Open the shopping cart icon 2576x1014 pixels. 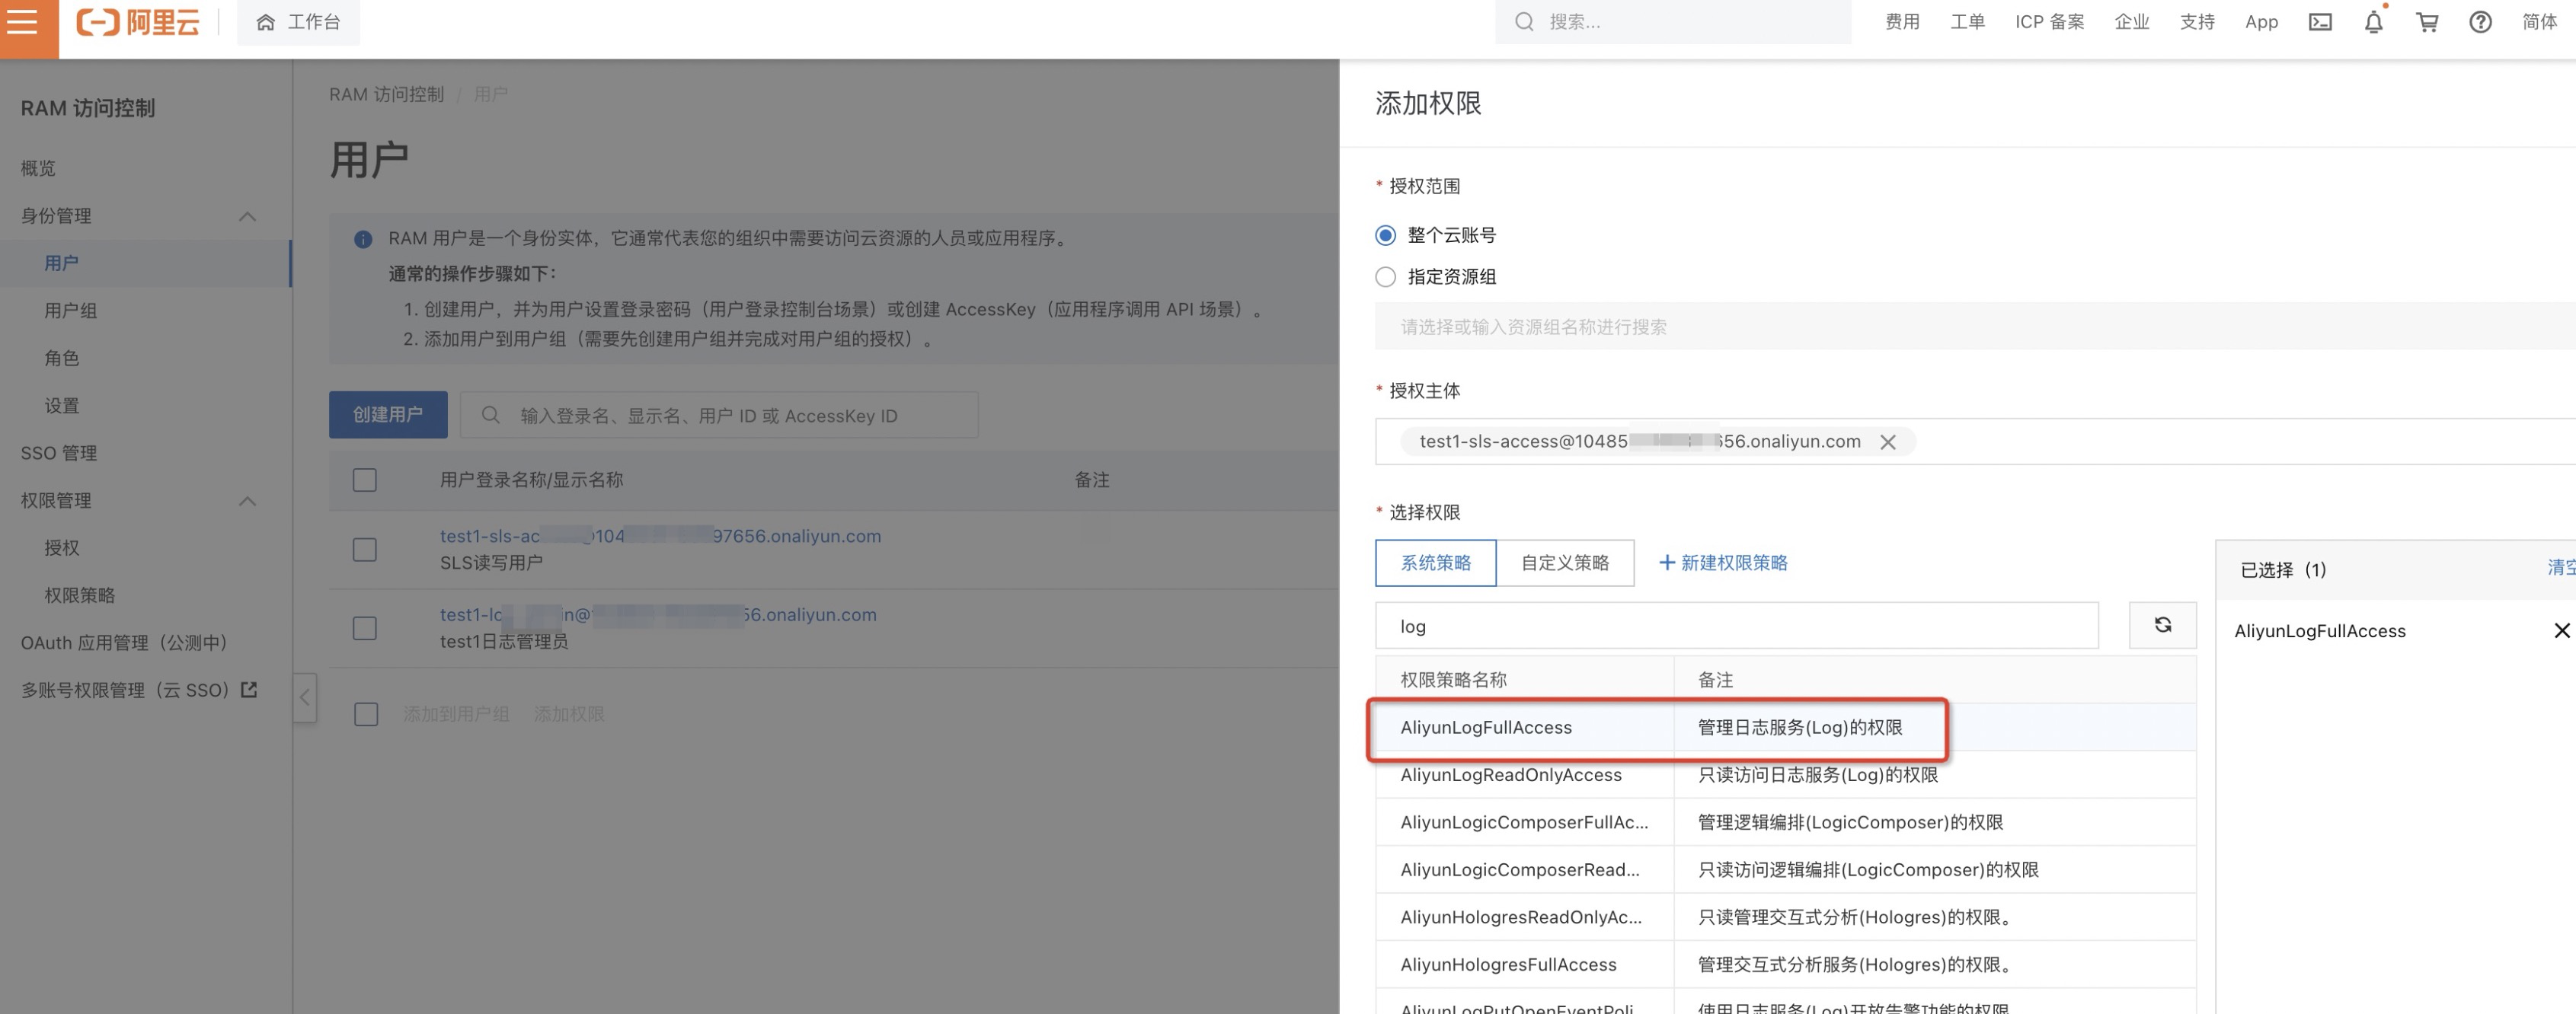tap(2427, 22)
